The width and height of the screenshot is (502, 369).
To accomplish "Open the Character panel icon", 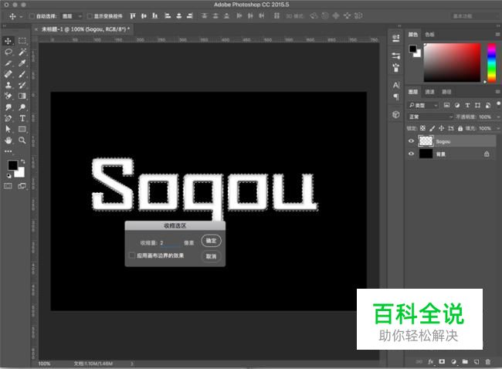I will click(x=396, y=85).
